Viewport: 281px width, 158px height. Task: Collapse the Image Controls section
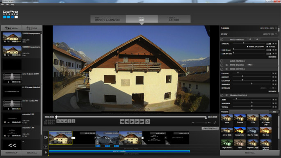222,69
